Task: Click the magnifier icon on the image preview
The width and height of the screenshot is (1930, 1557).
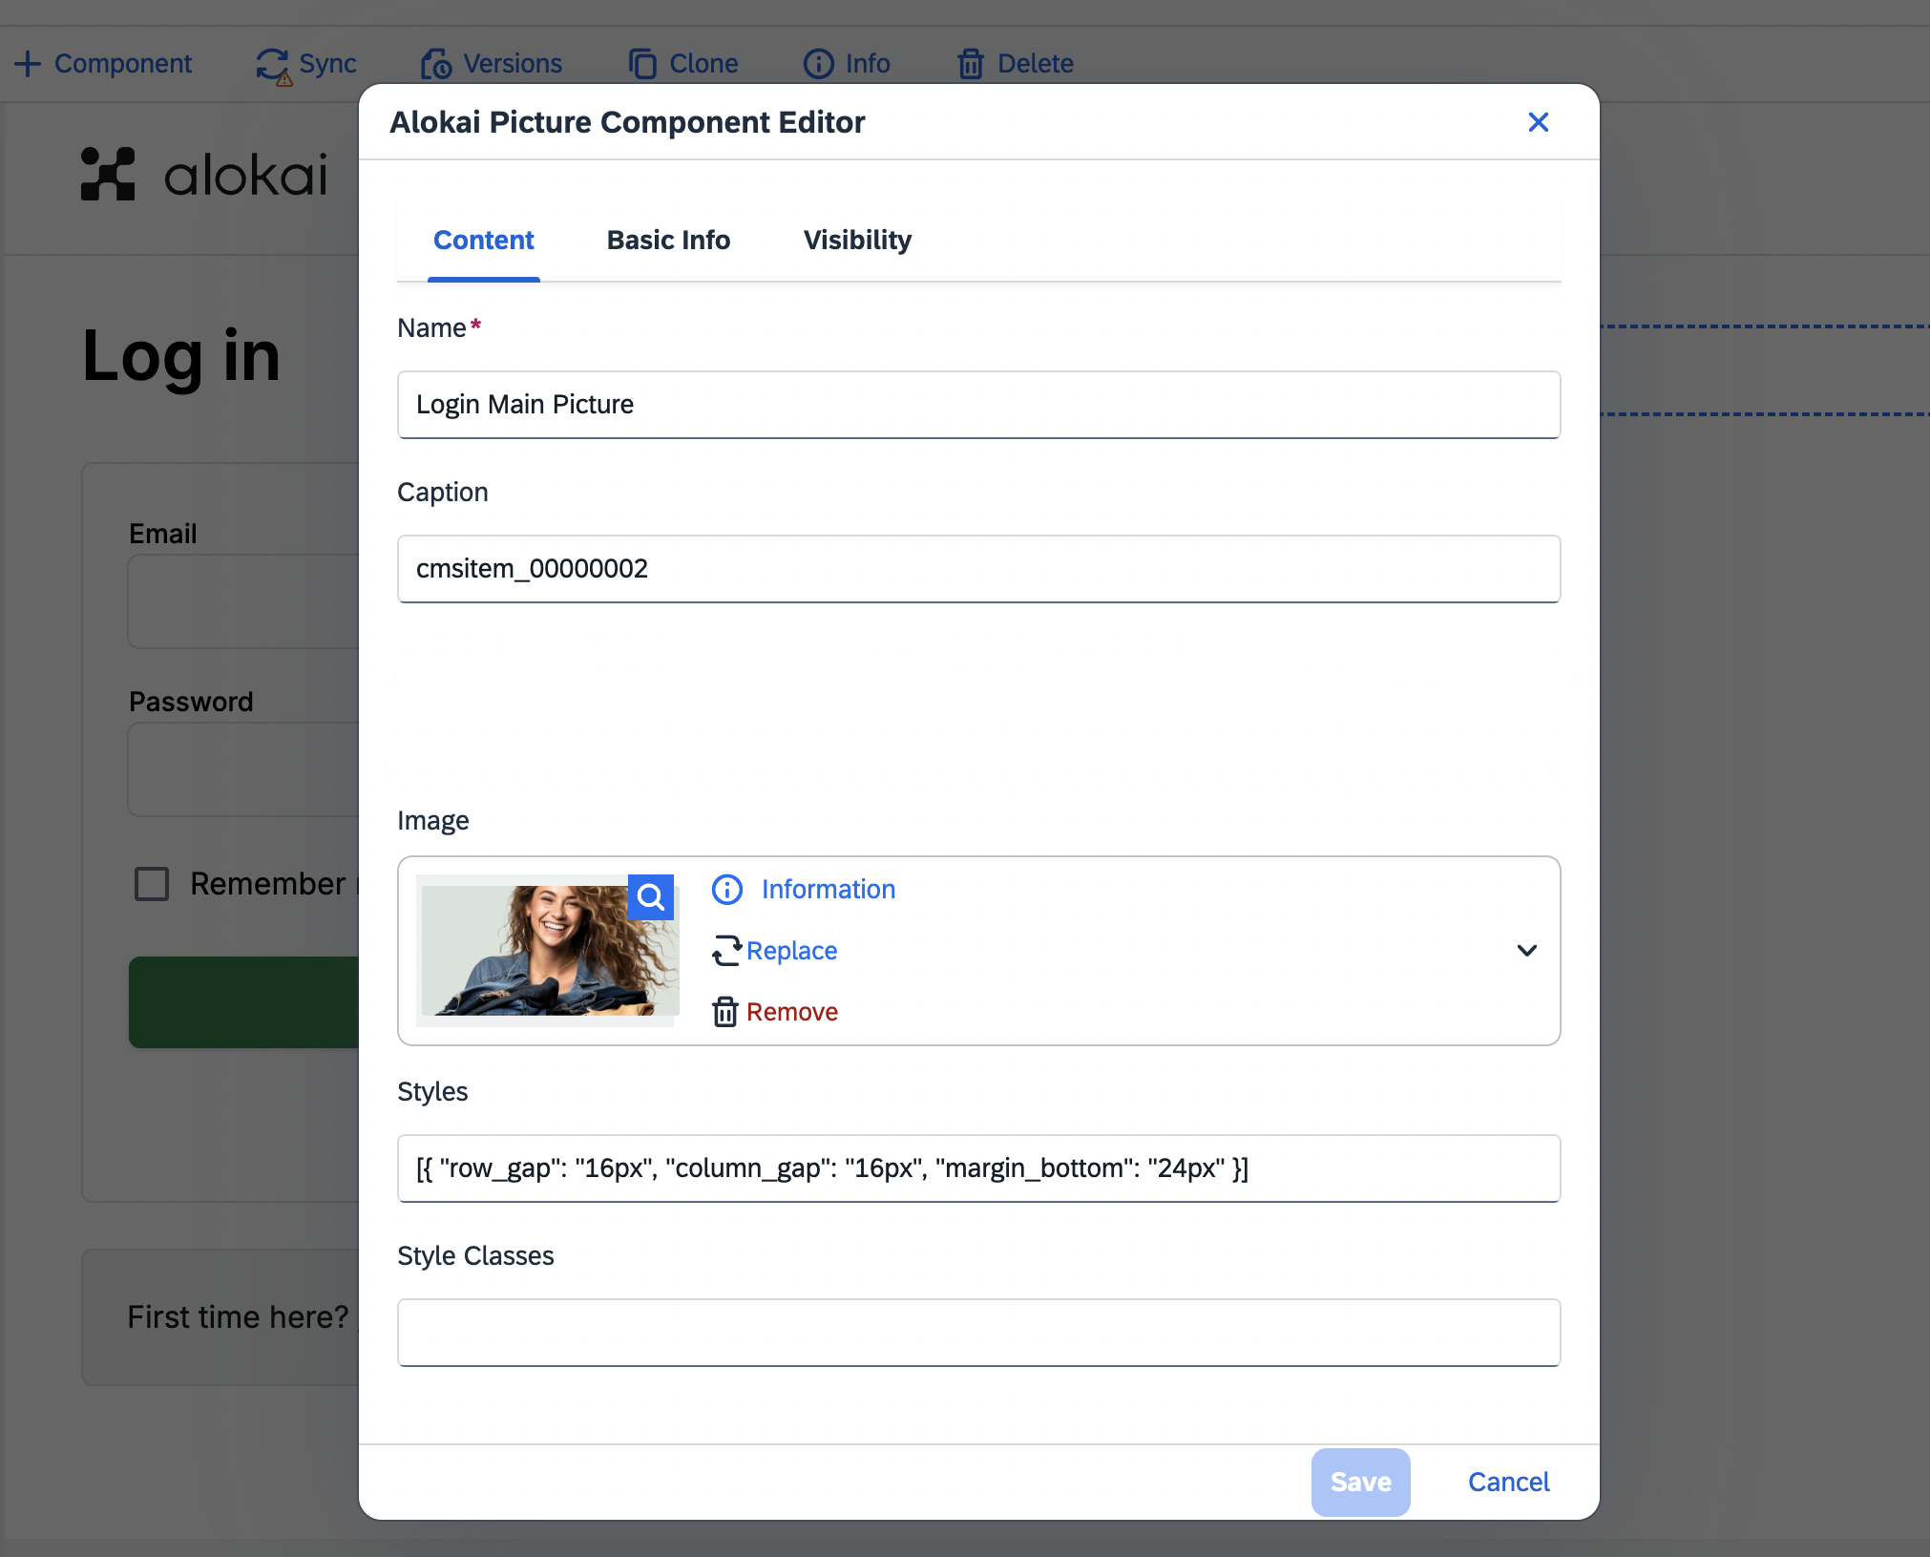Action: (651, 897)
